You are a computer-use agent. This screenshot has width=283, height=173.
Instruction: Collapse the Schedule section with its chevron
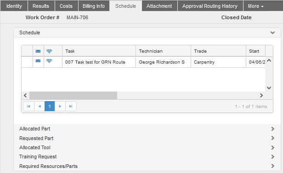point(272,33)
